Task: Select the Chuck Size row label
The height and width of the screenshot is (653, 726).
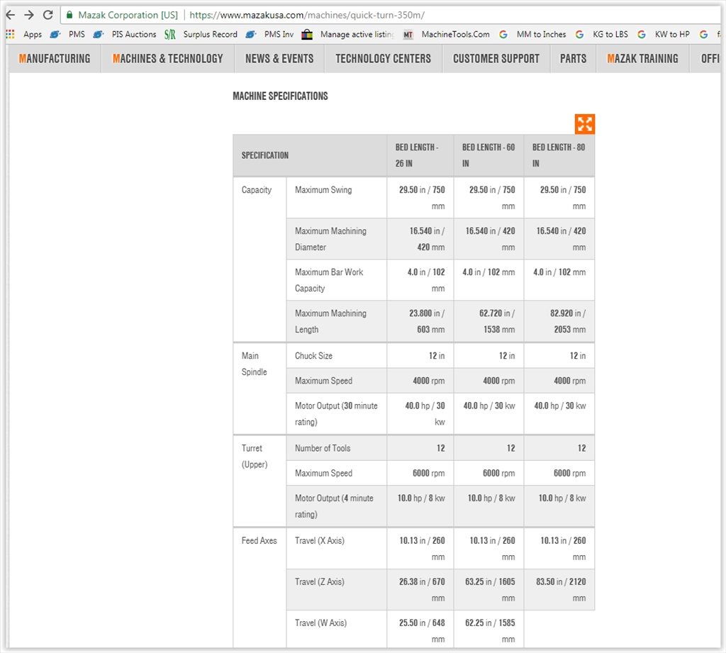Action: [x=313, y=356]
